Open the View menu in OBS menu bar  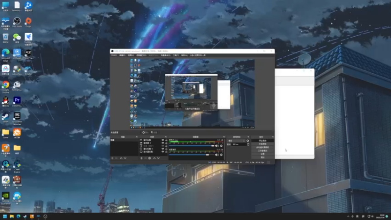click(x=131, y=55)
